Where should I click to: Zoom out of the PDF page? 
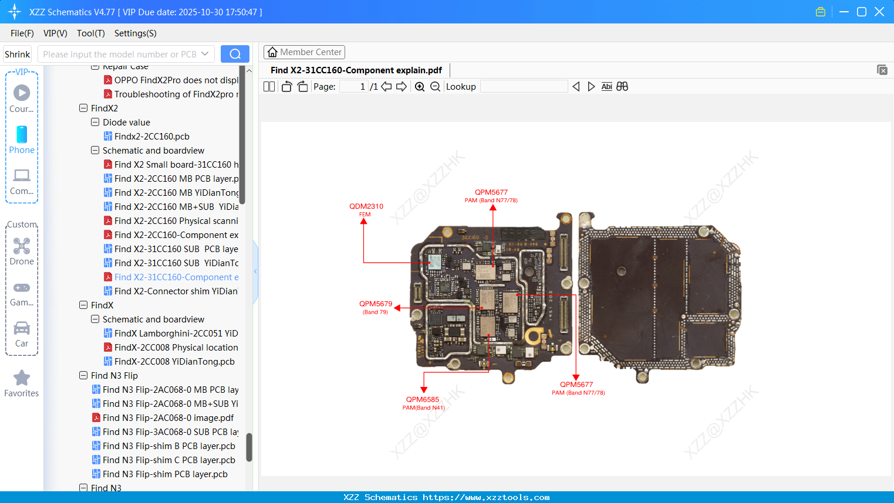click(x=436, y=86)
